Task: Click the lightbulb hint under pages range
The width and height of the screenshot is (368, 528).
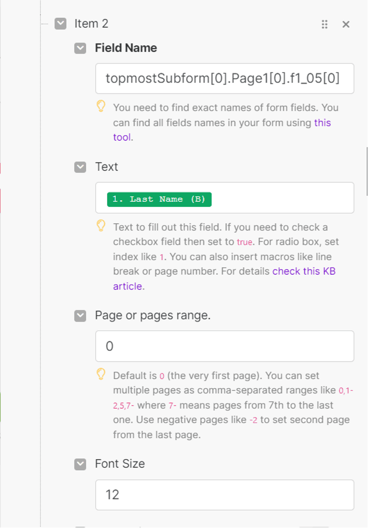Action: 101,374
